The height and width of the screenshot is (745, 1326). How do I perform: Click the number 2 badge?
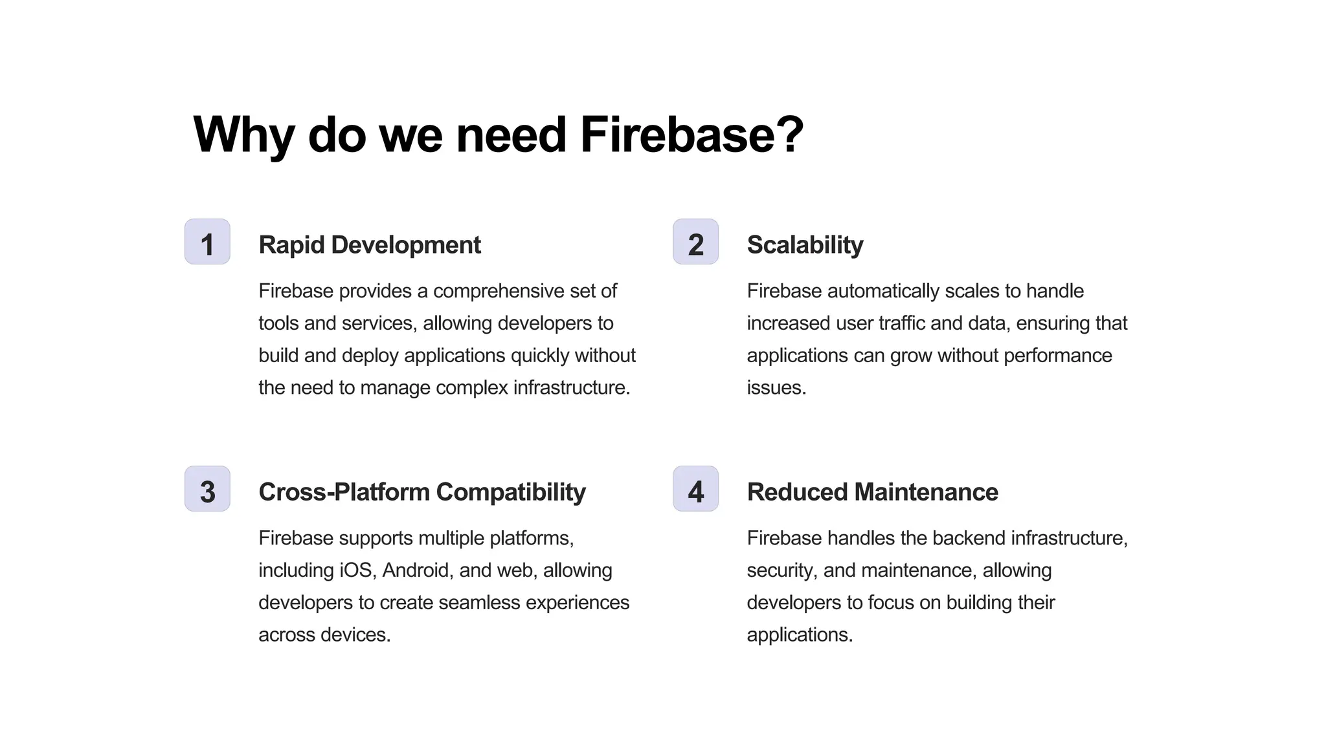click(695, 242)
